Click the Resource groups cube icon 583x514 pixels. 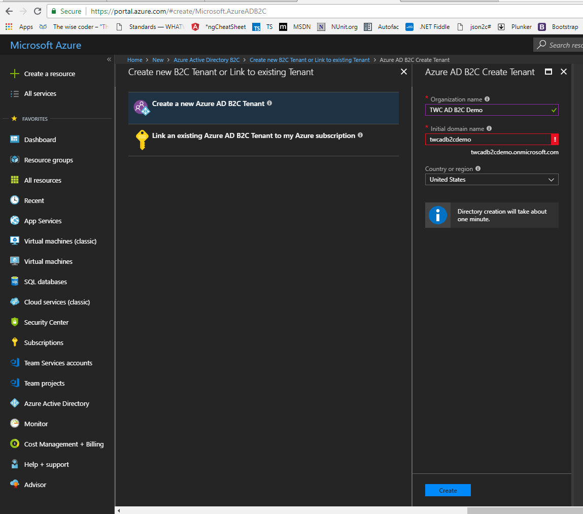15,159
